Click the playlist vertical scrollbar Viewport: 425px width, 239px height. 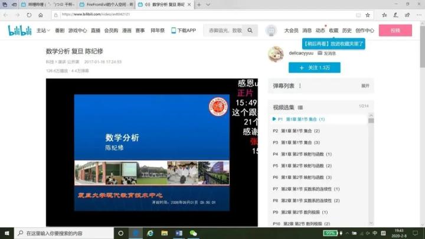coord(371,171)
